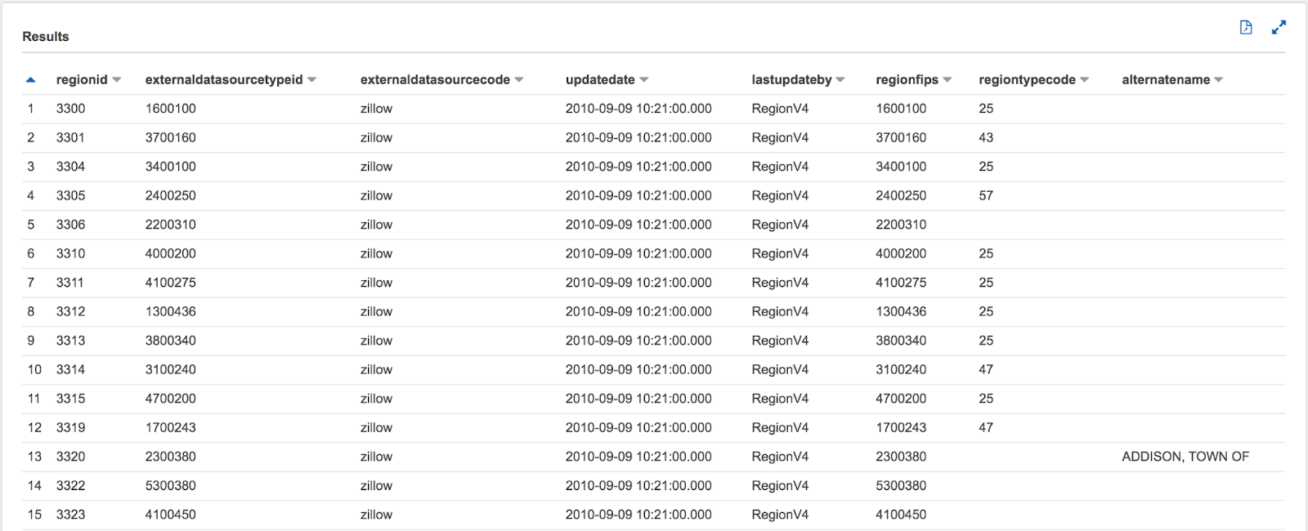Click the Results panel title
Screen dimensions: 1308x531
46,37
